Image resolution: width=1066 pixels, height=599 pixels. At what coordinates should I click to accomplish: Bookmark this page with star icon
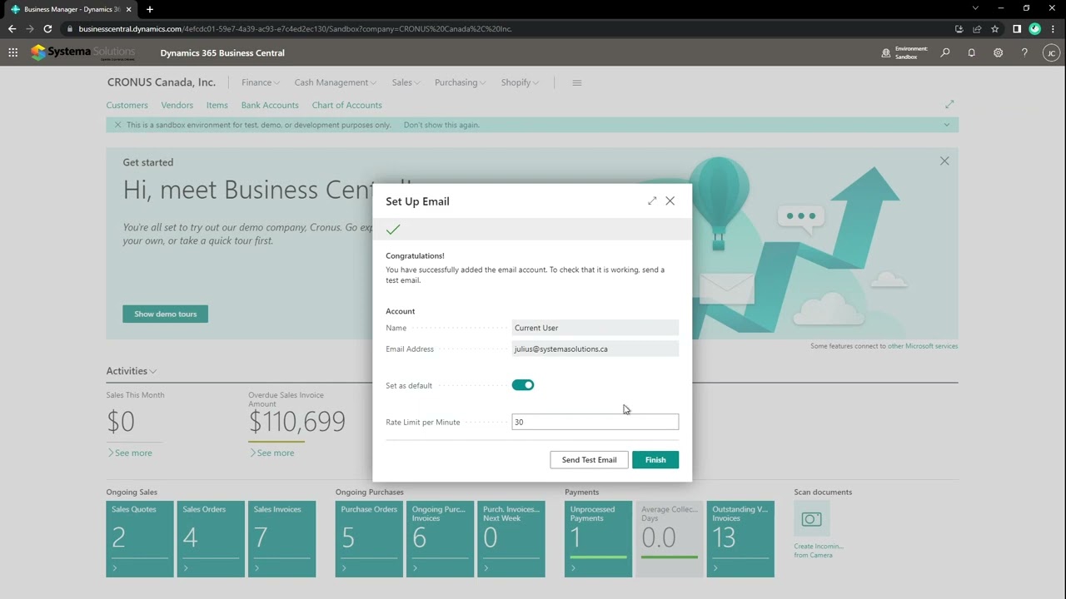[x=994, y=28]
